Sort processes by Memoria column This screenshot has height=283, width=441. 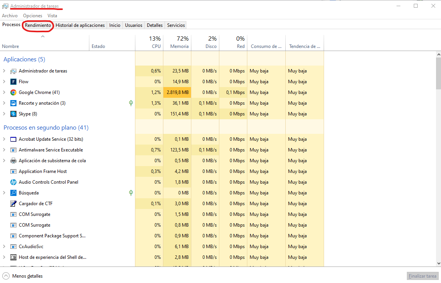click(177, 43)
